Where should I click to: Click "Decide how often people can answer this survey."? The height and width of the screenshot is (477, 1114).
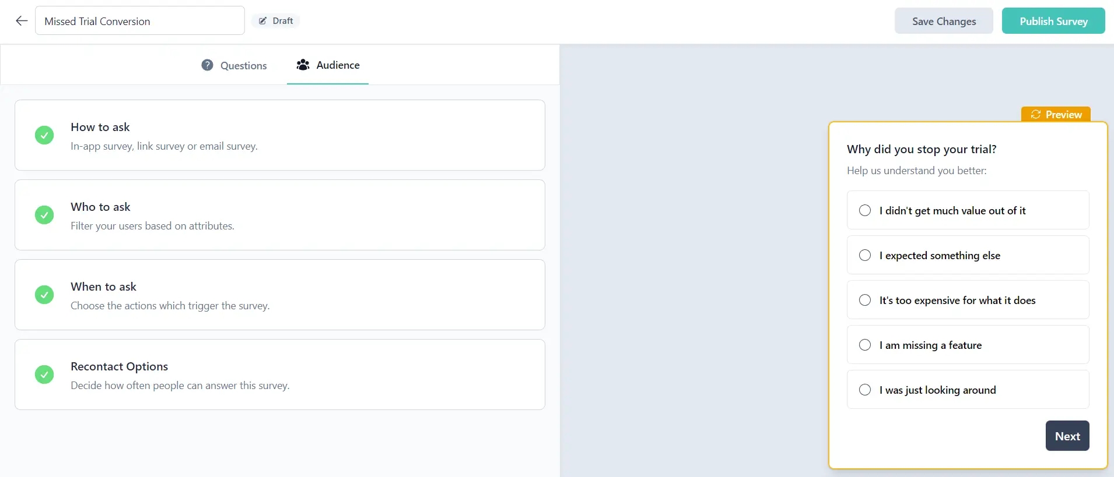click(180, 386)
